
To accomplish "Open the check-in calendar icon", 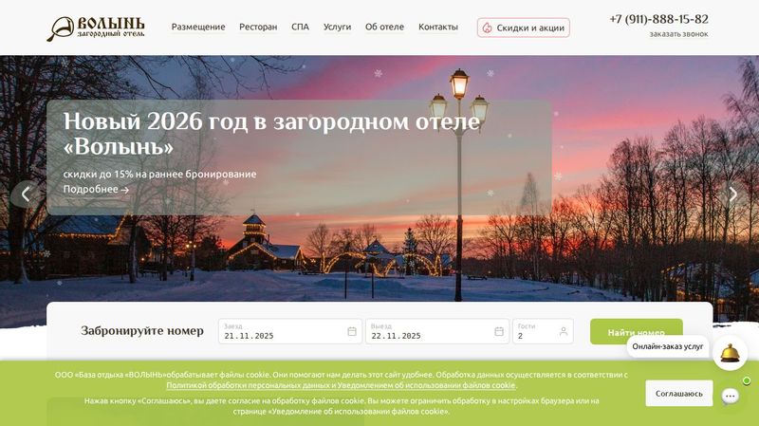I will tap(352, 332).
